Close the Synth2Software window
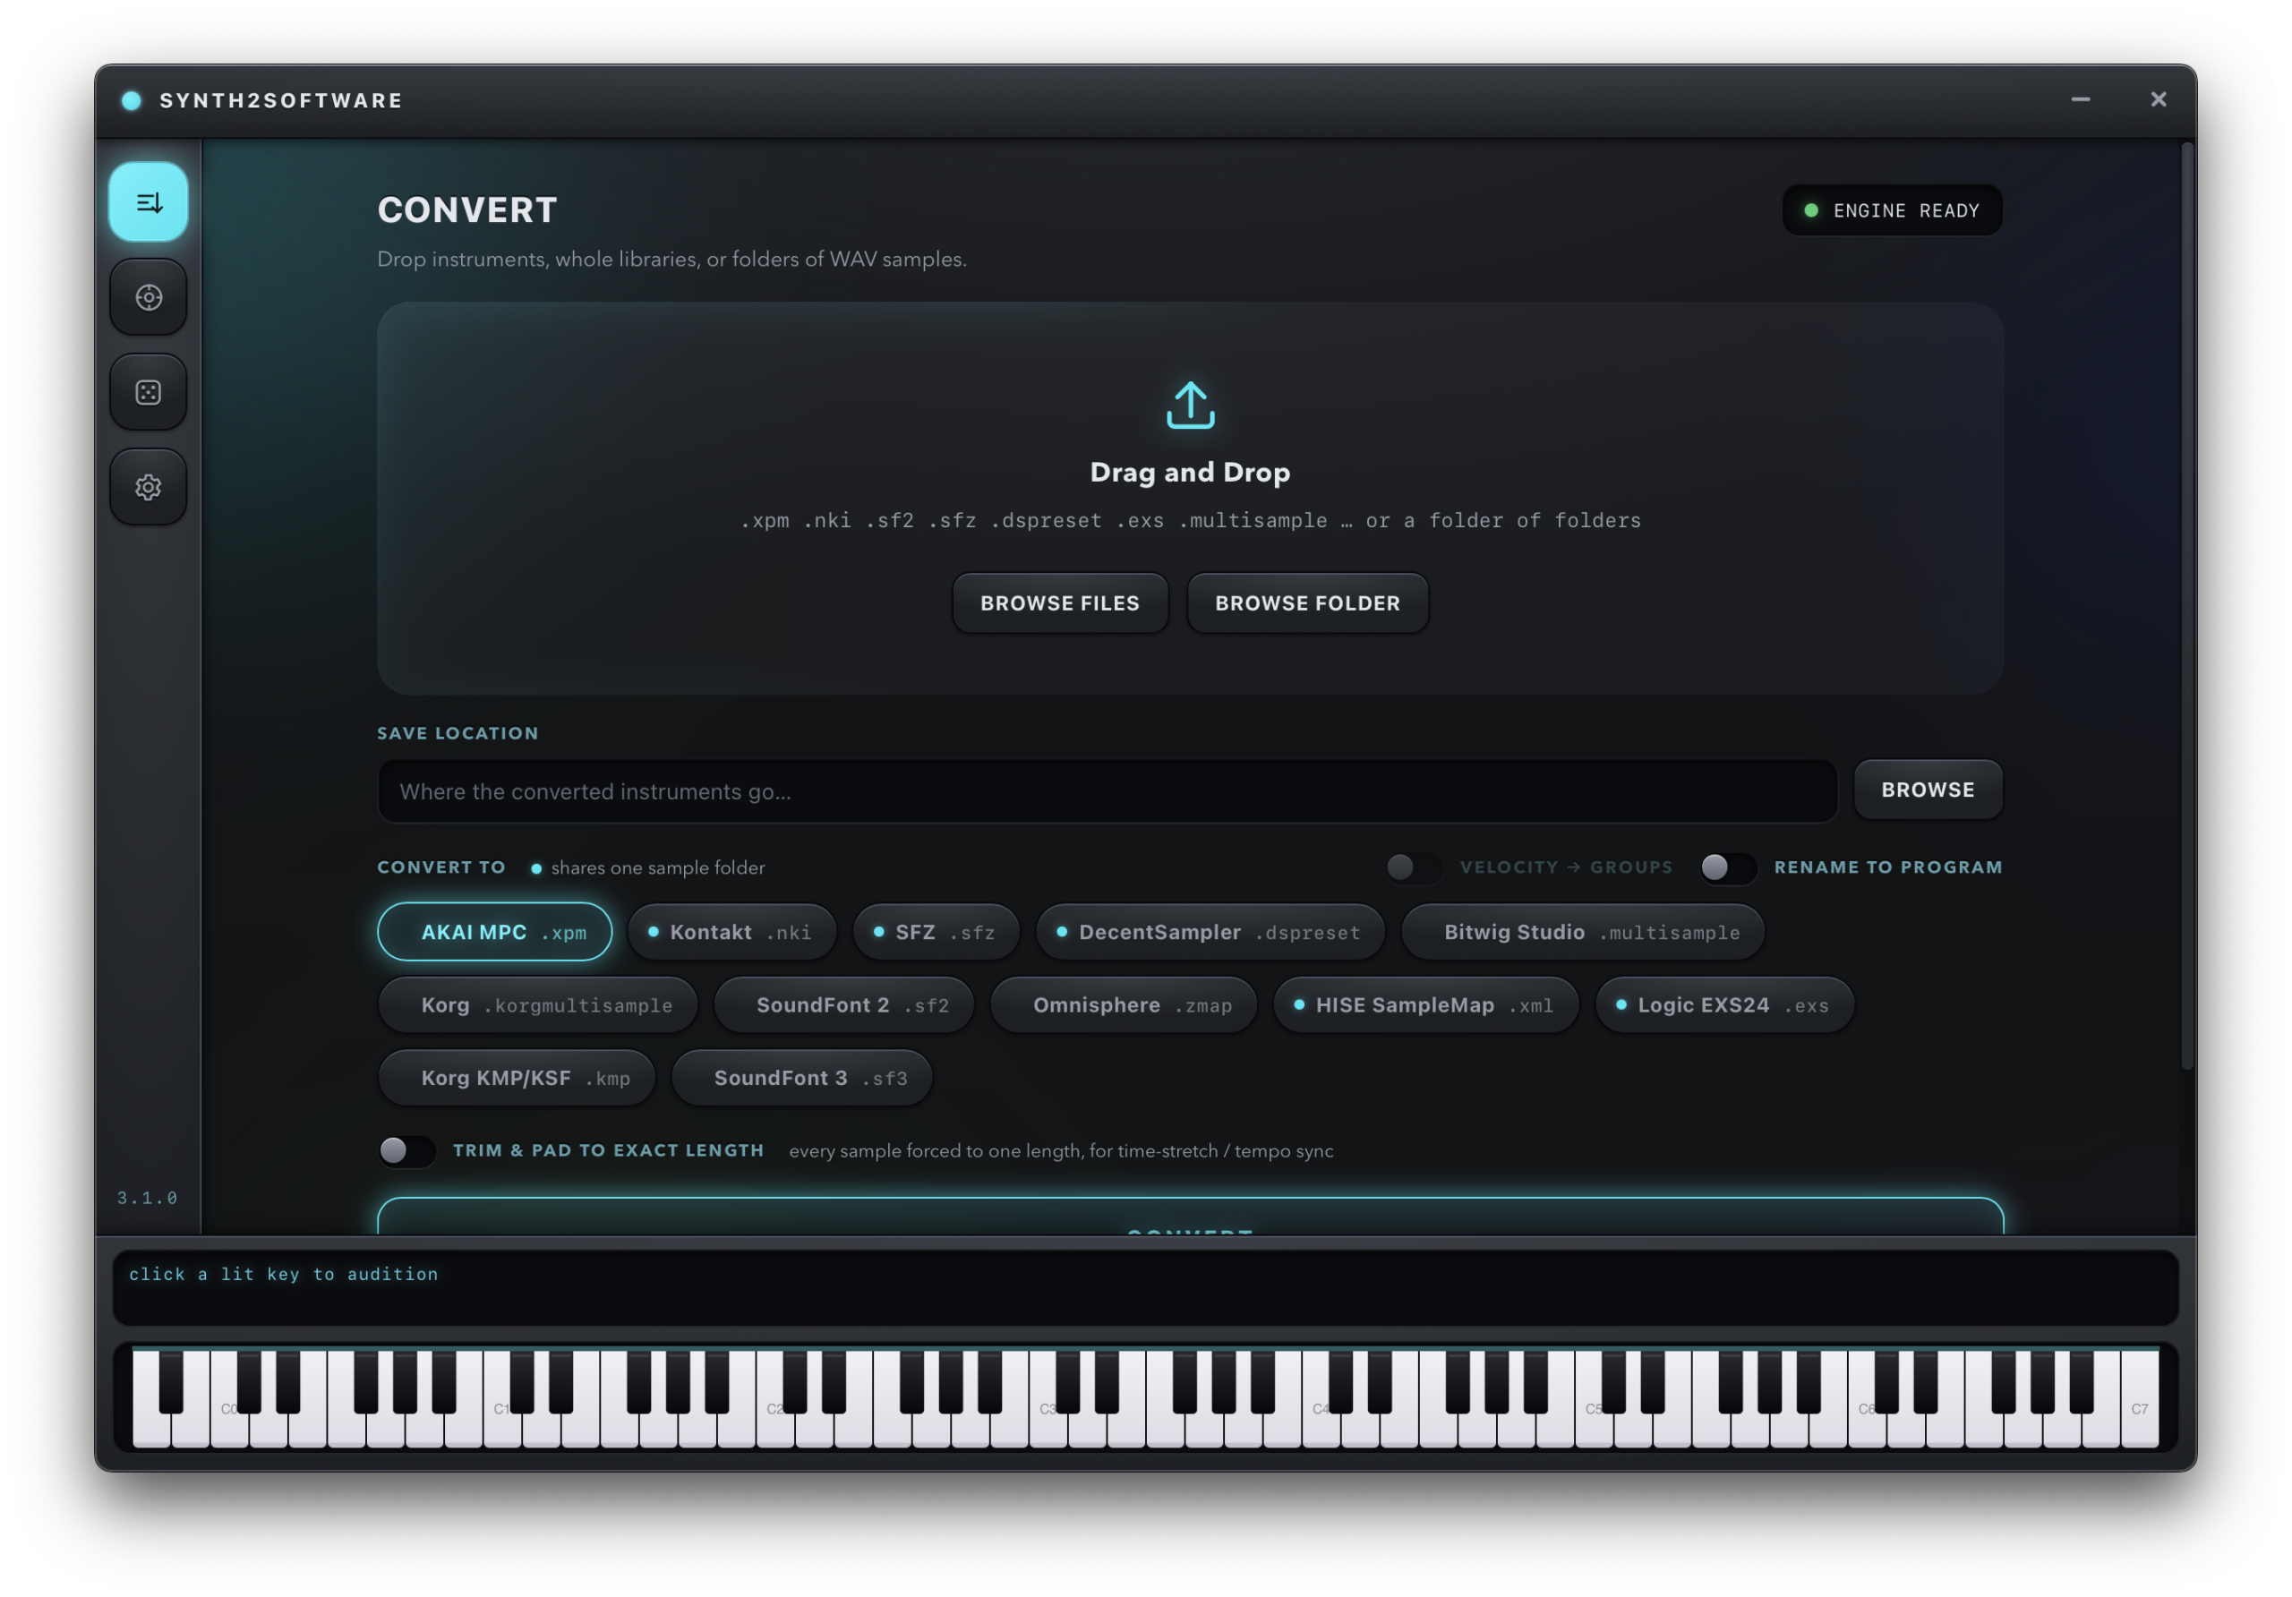The image size is (2292, 1597). [x=2159, y=100]
